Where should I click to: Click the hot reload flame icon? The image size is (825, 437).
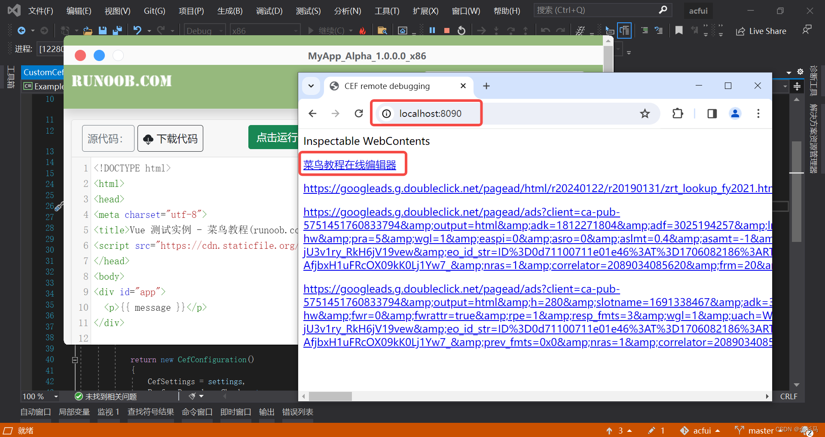point(363,31)
